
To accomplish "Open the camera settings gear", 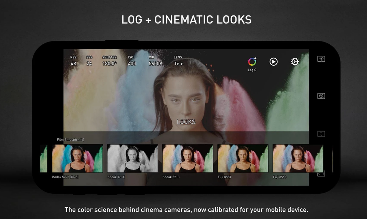I will tap(295, 62).
